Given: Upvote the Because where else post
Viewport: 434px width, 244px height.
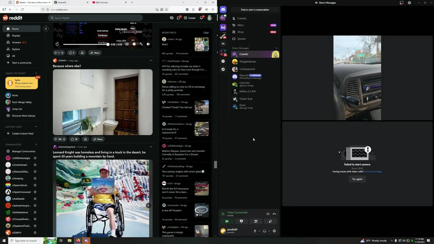Looking at the screenshot, I should coord(56,139).
